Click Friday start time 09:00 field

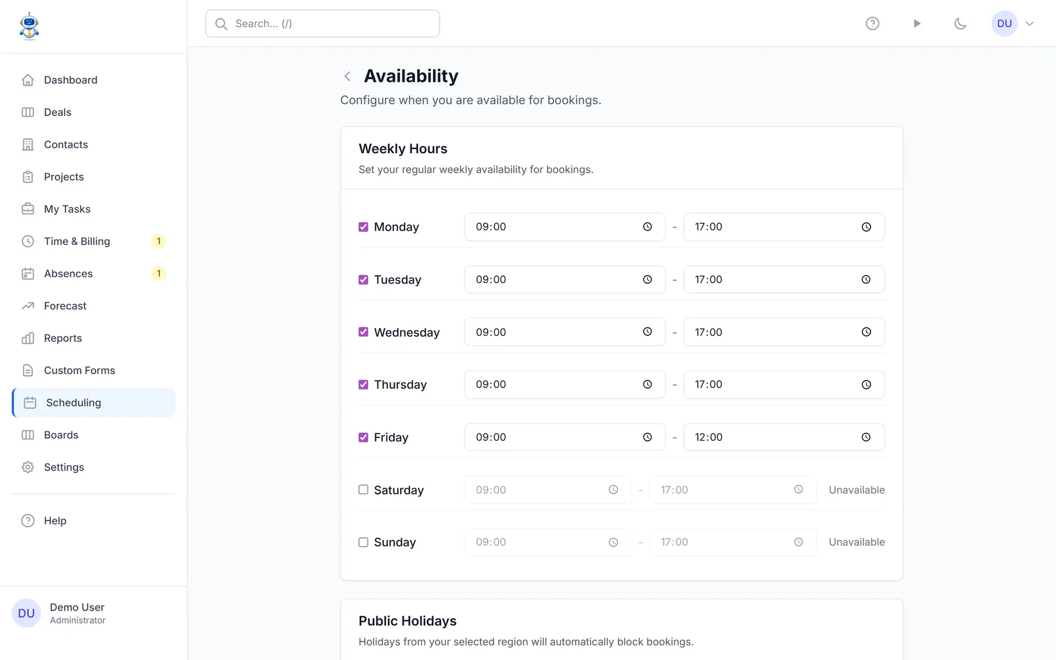[x=565, y=438]
